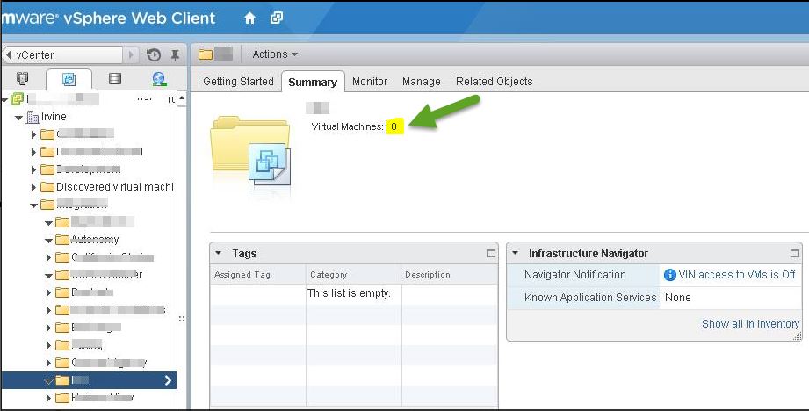
Task: Click the large VM folder summary image
Action: click(x=250, y=152)
